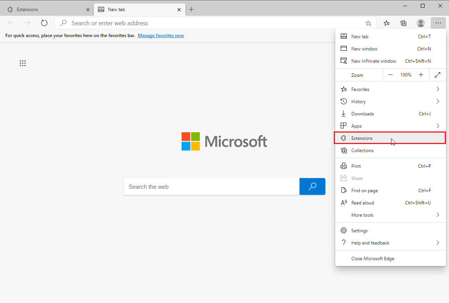Select Find on page
449x303 pixels.
point(391,191)
